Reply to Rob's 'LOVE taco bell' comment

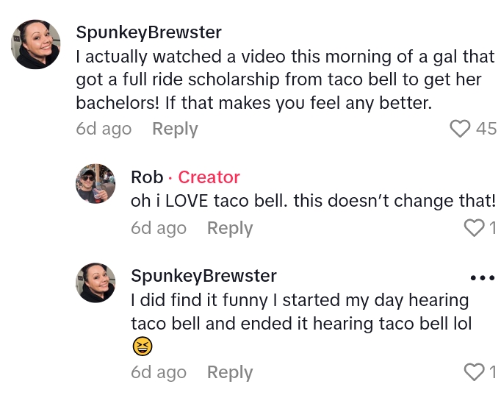tap(230, 229)
